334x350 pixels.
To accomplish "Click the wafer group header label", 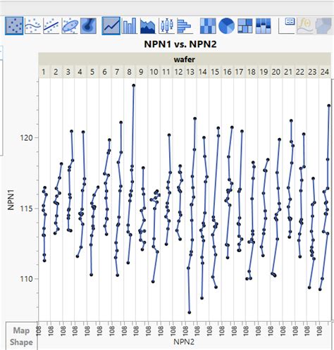I will (185, 59).
